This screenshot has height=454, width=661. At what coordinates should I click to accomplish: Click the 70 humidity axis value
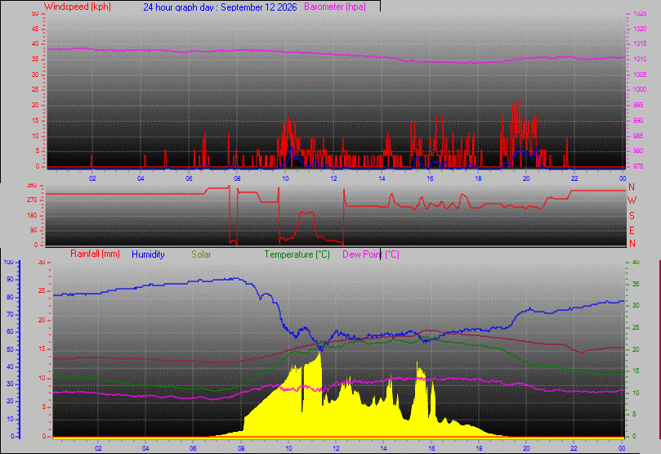tap(10, 315)
